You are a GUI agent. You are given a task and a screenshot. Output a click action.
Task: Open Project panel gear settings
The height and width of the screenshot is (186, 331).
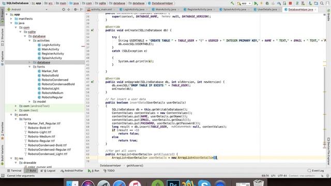[76, 9]
